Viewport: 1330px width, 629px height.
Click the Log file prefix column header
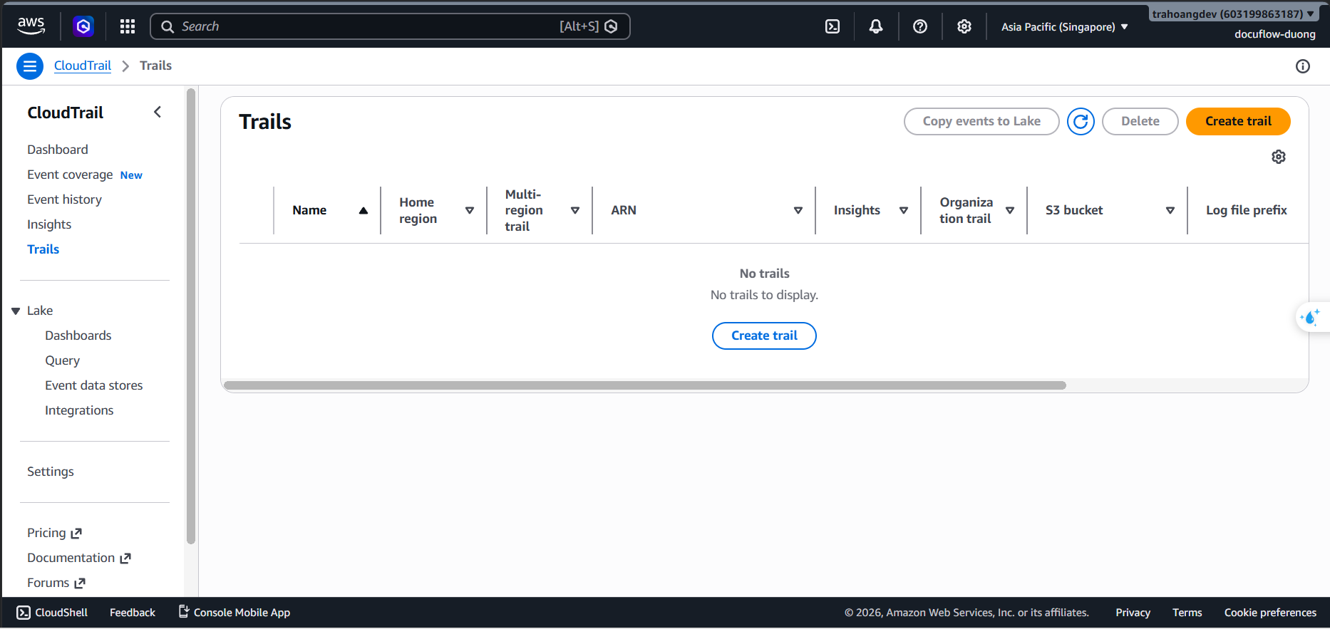click(1247, 210)
